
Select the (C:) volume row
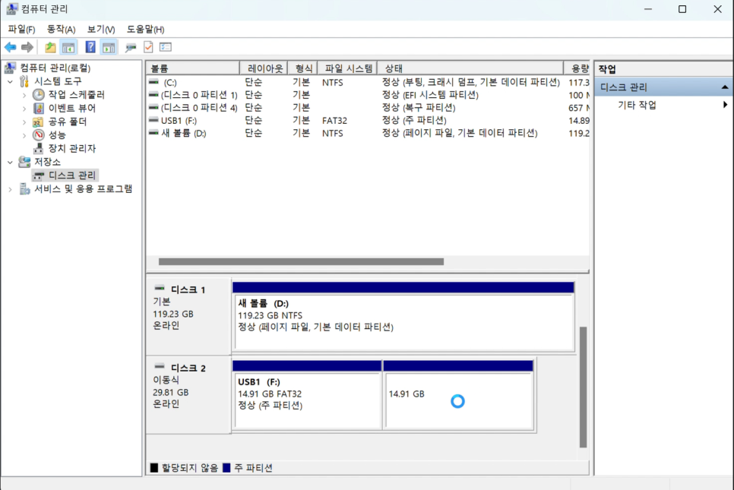tap(368, 82)
